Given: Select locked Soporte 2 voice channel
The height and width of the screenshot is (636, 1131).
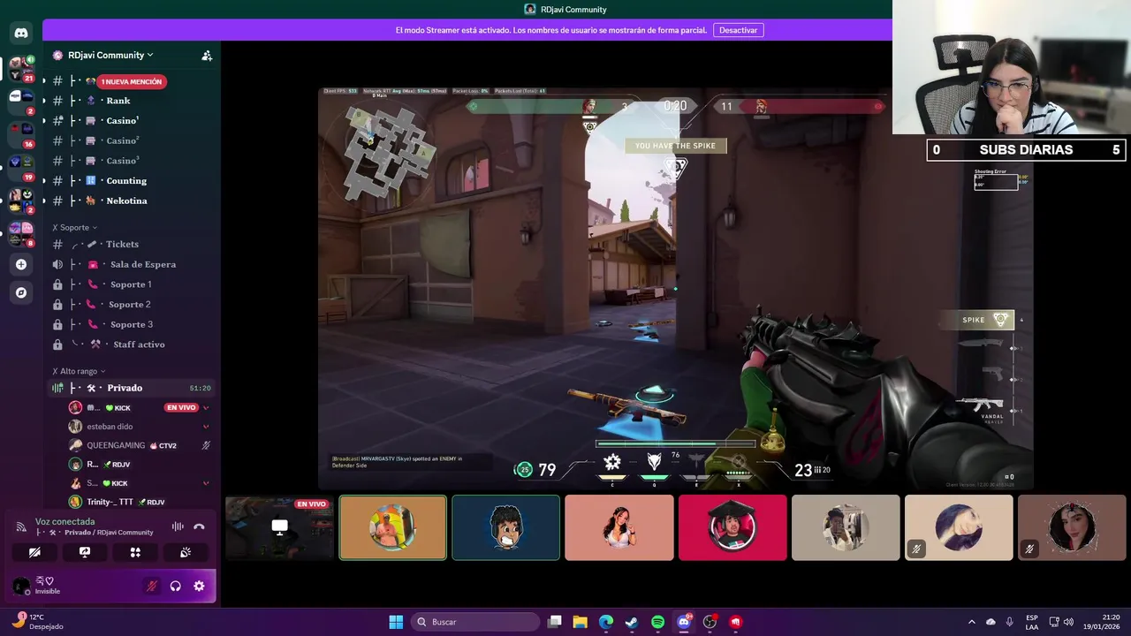Looking at the screenshot, I should 131,304.
